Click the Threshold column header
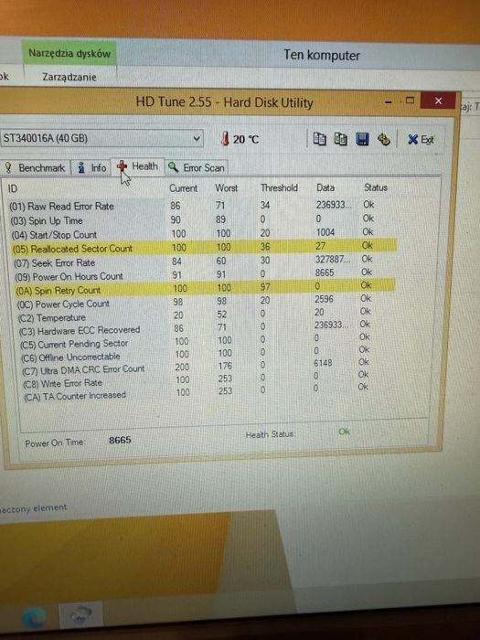This screenshot has width=480, height=640. click(279, 187)
